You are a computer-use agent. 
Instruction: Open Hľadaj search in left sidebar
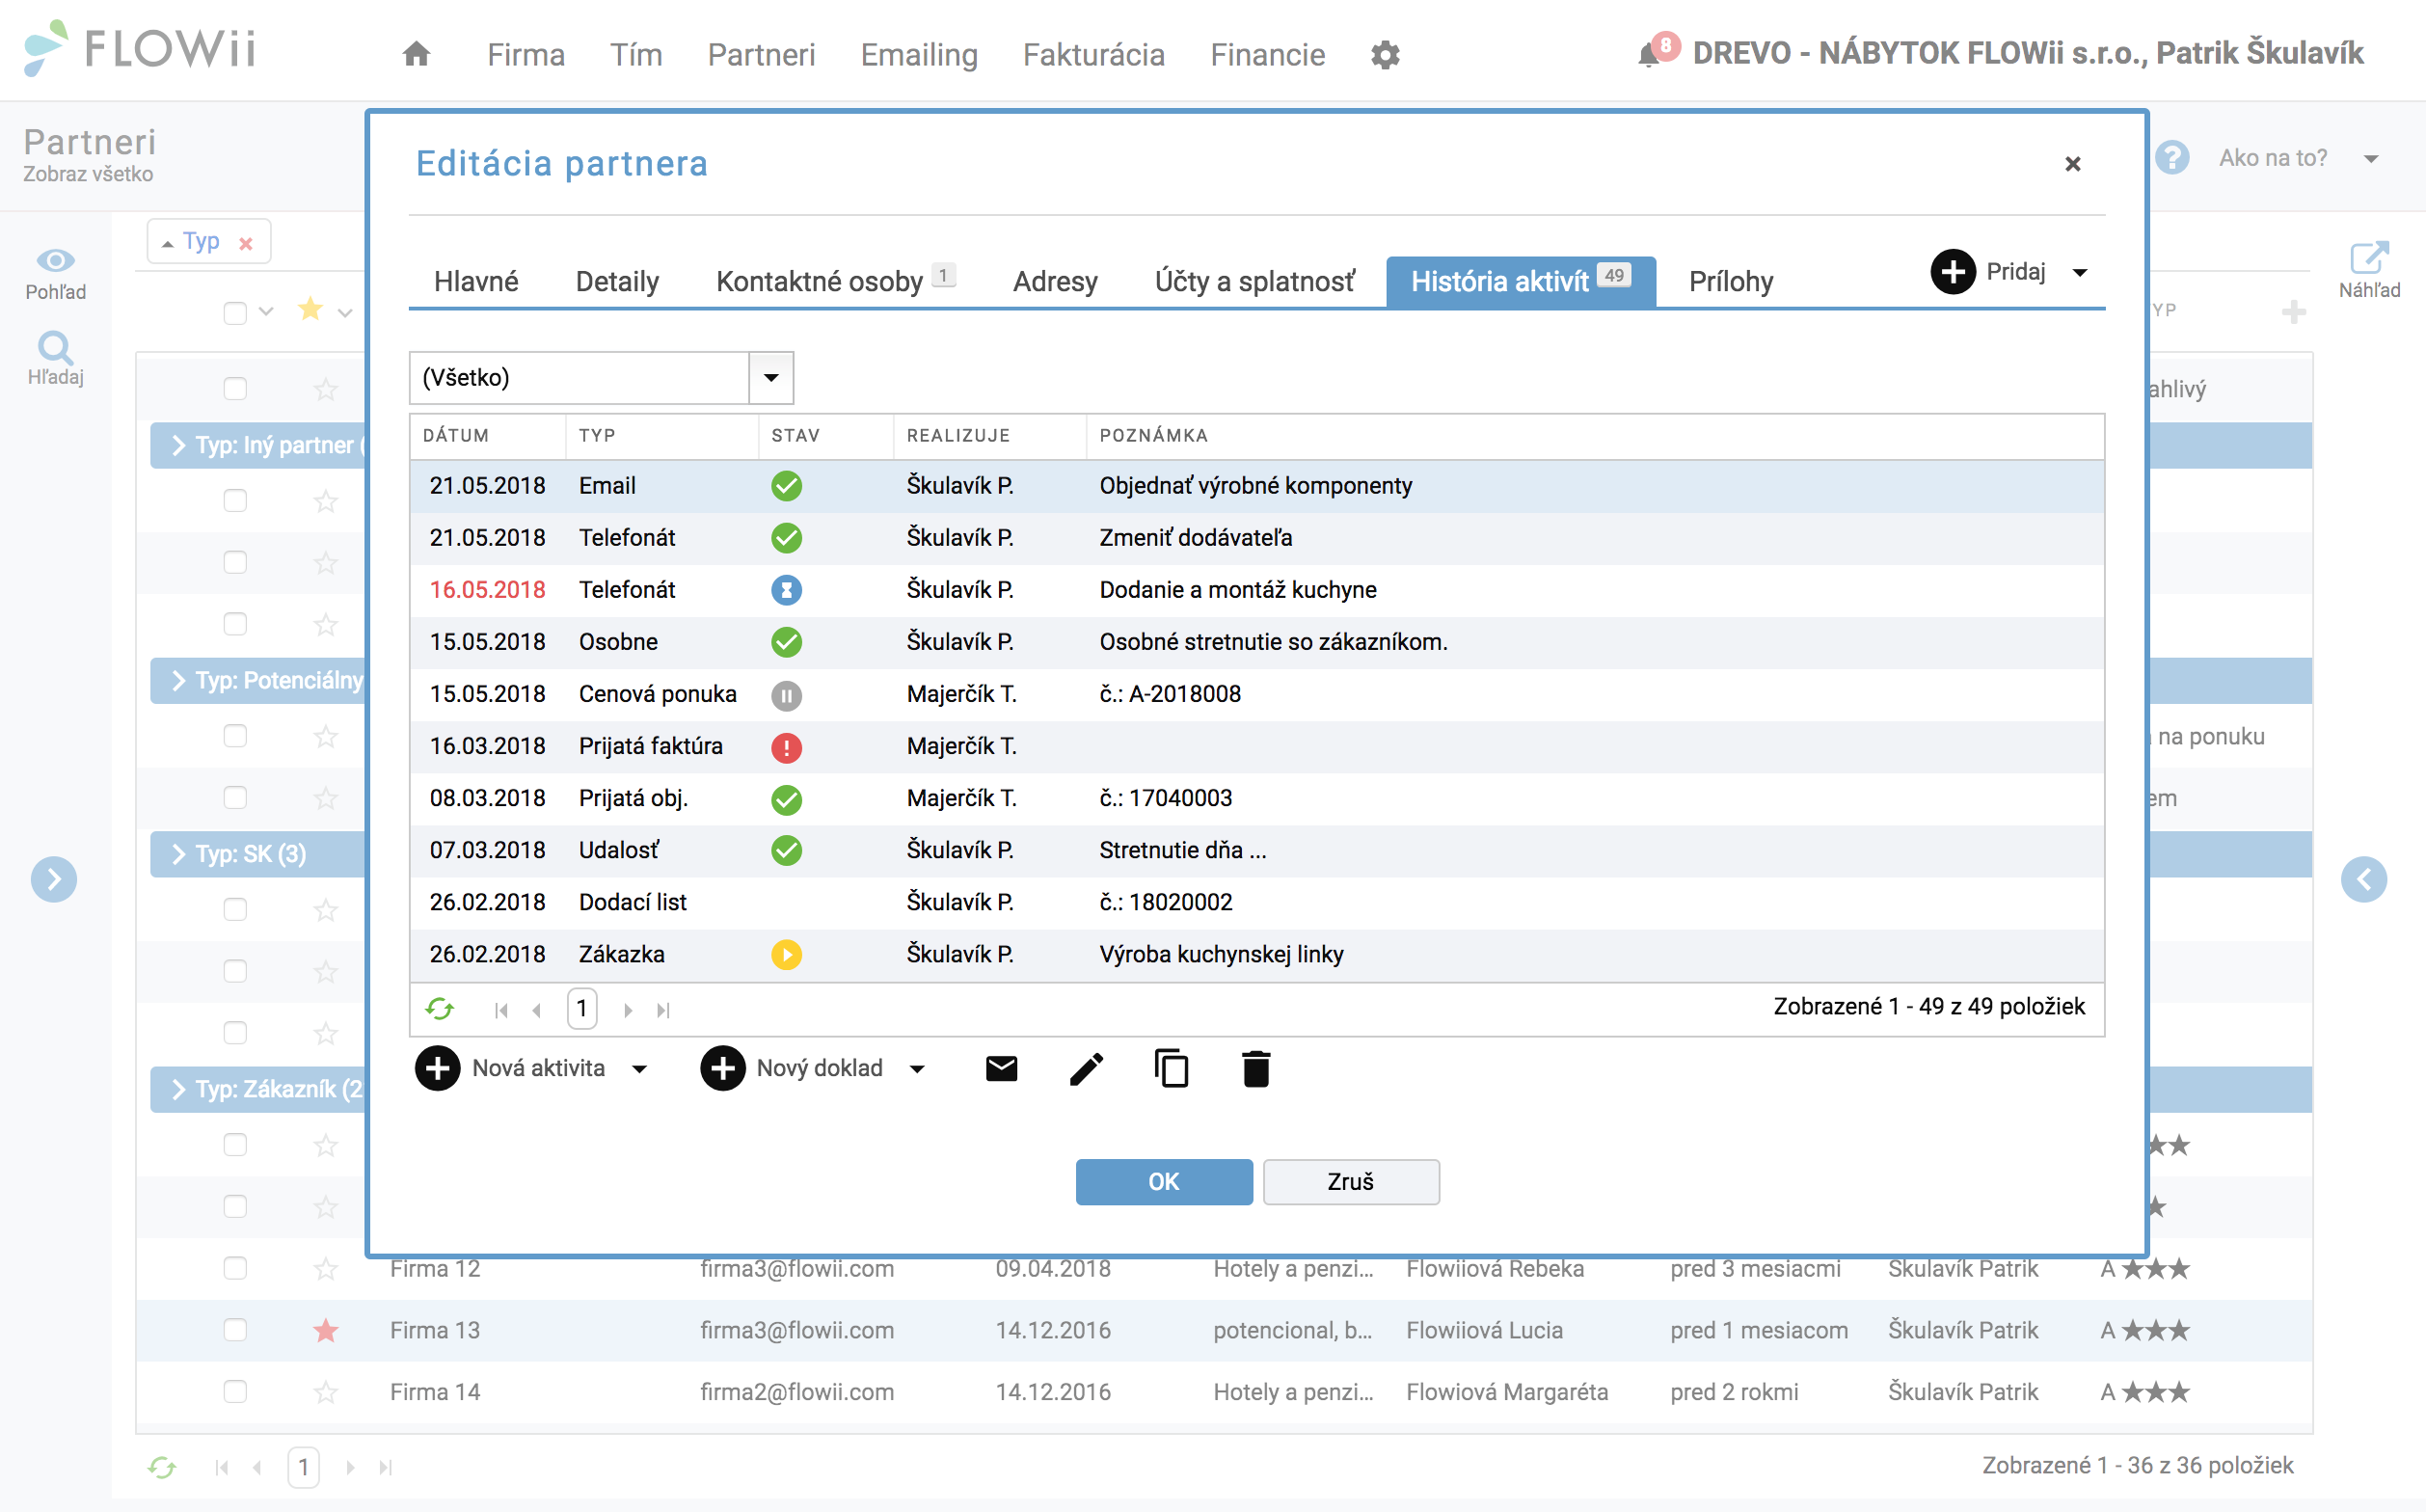[x=55, y=347]
